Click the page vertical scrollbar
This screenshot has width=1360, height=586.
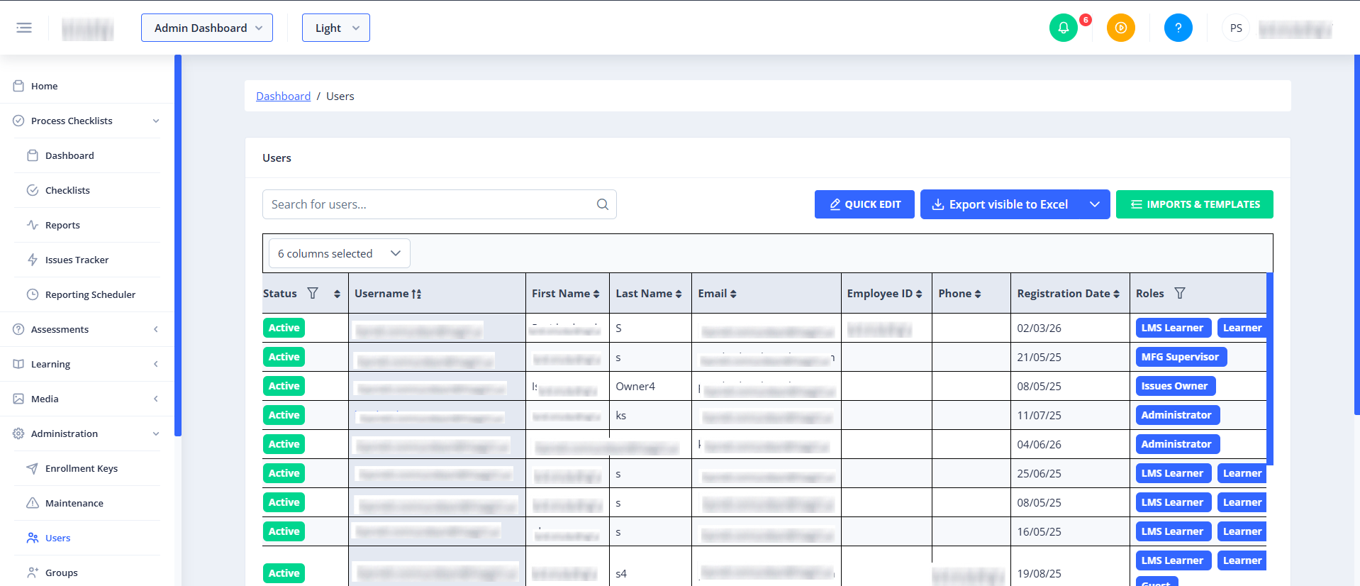(1357, 234)
